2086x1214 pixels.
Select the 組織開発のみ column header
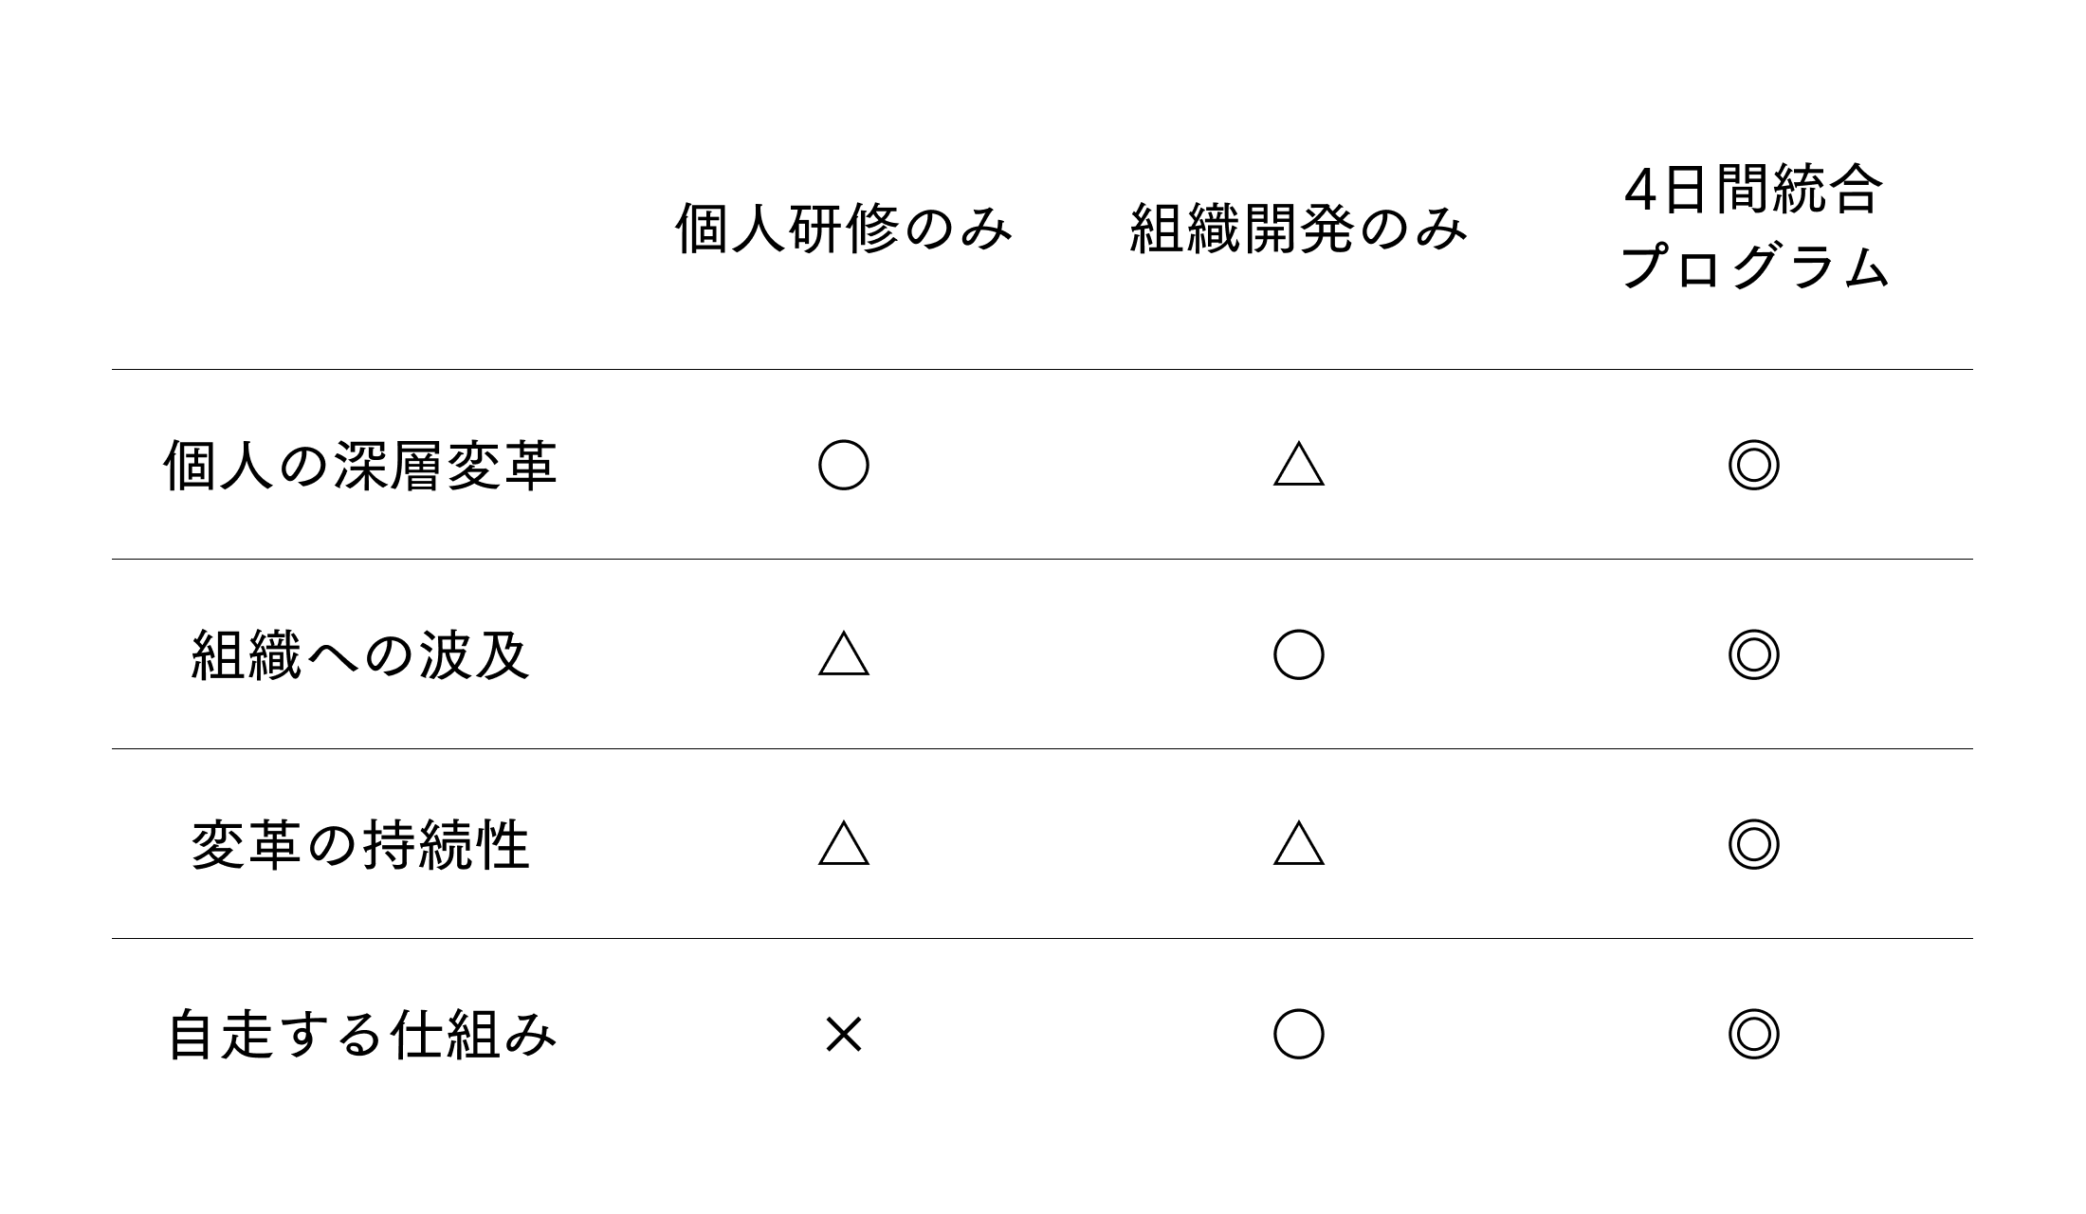(1298, 230)
